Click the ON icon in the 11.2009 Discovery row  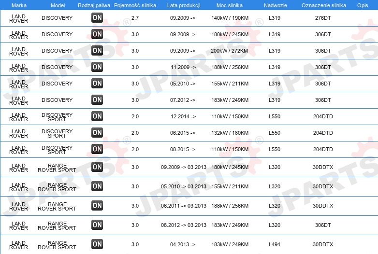click(x=97, y=67)
